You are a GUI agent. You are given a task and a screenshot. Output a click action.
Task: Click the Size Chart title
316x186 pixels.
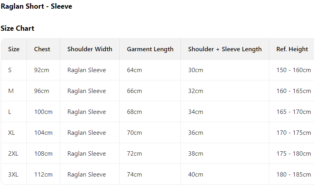pos(17,28)
